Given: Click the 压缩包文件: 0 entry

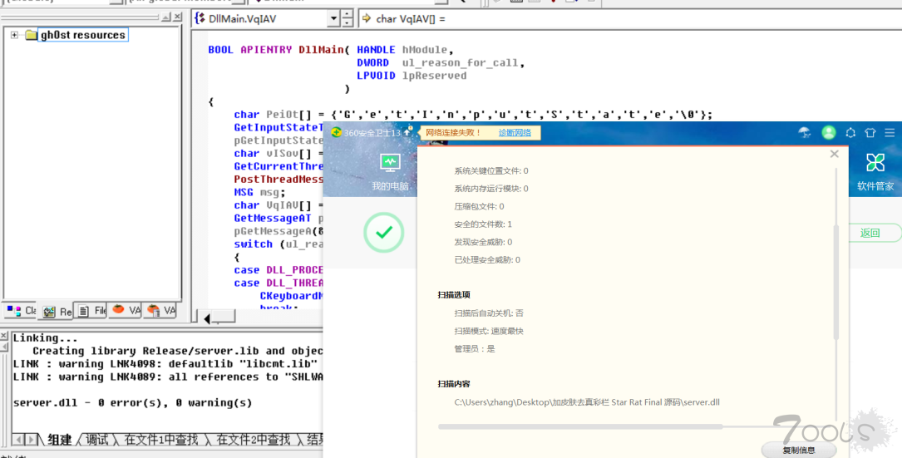Looking at the screenshot, I should pos(479,206).
